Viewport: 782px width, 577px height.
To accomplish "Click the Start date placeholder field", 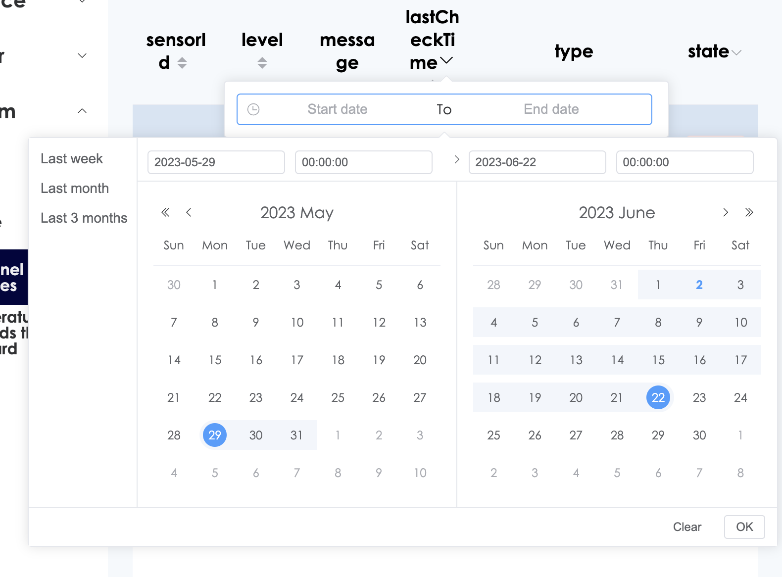I will pyautogui.click(x=338, y=109).
